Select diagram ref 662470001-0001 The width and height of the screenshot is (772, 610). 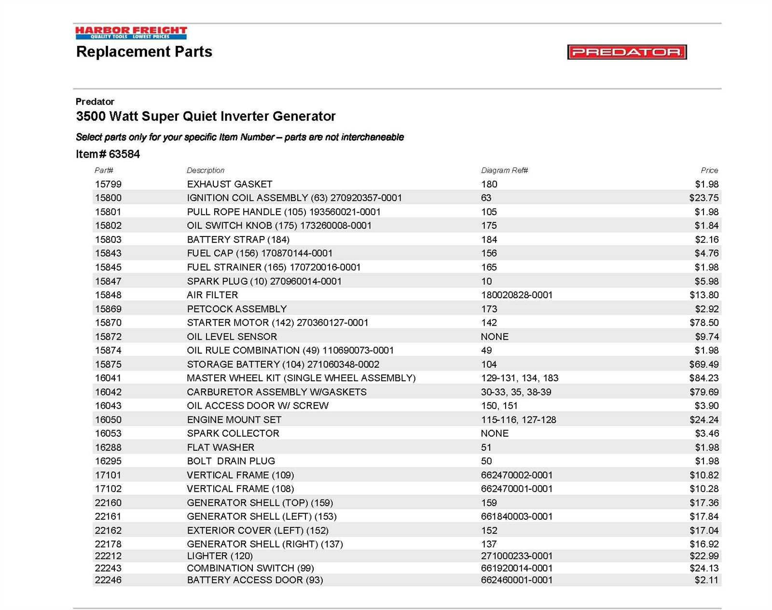tap(517, 489)
